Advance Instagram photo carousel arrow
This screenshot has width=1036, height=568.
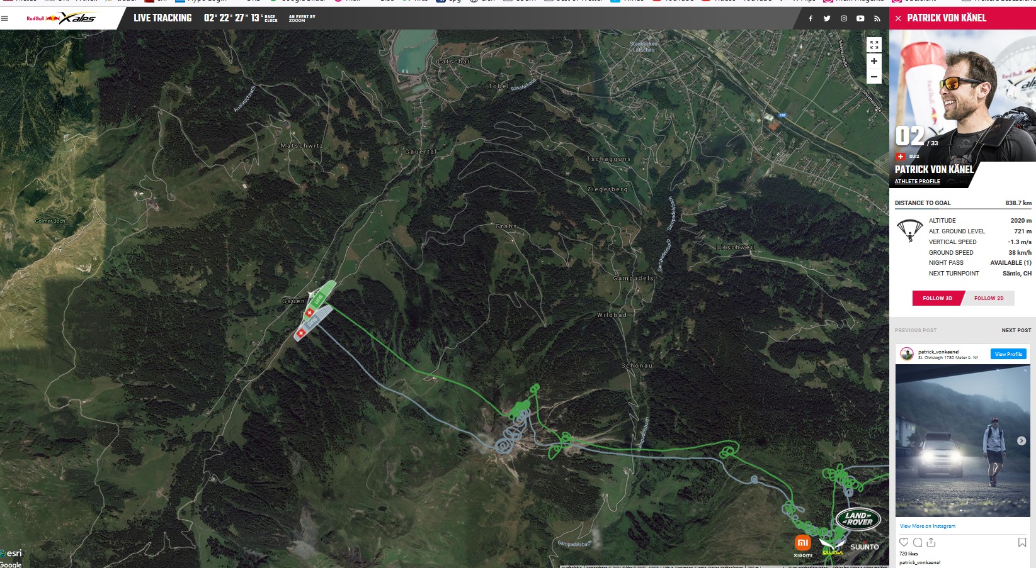[x=1022, y=441]
